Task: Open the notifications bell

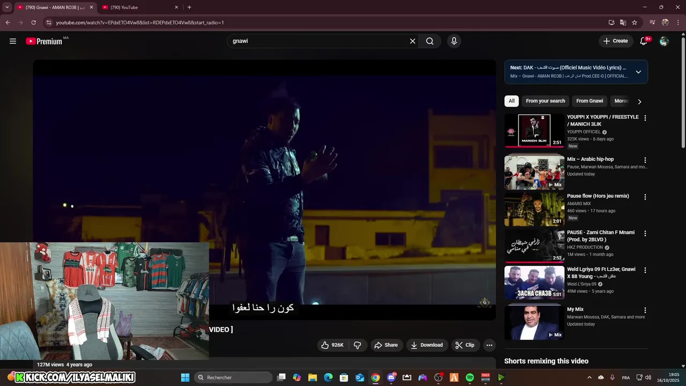Action: coord(644,41)
